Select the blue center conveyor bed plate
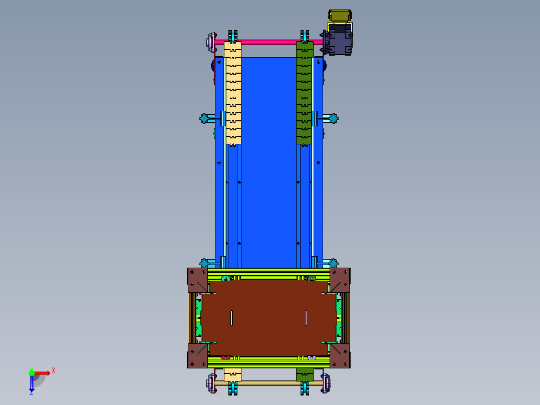Screen dimensions: 540x405 pyautogui.click(x=268, y=162)
